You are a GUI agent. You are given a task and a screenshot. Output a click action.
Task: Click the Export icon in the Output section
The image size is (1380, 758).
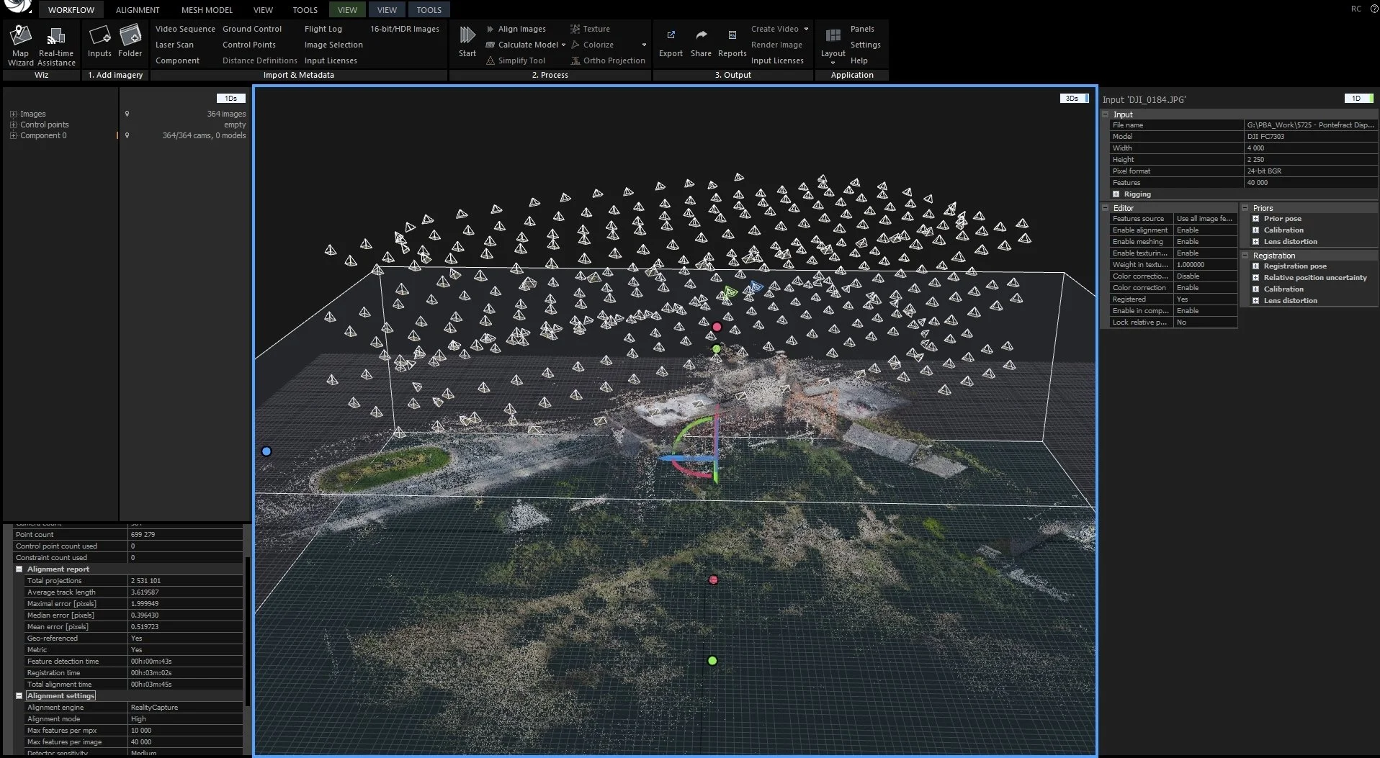[x=671, y=42]
